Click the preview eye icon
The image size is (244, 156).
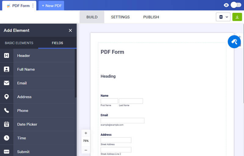[226, 5]
